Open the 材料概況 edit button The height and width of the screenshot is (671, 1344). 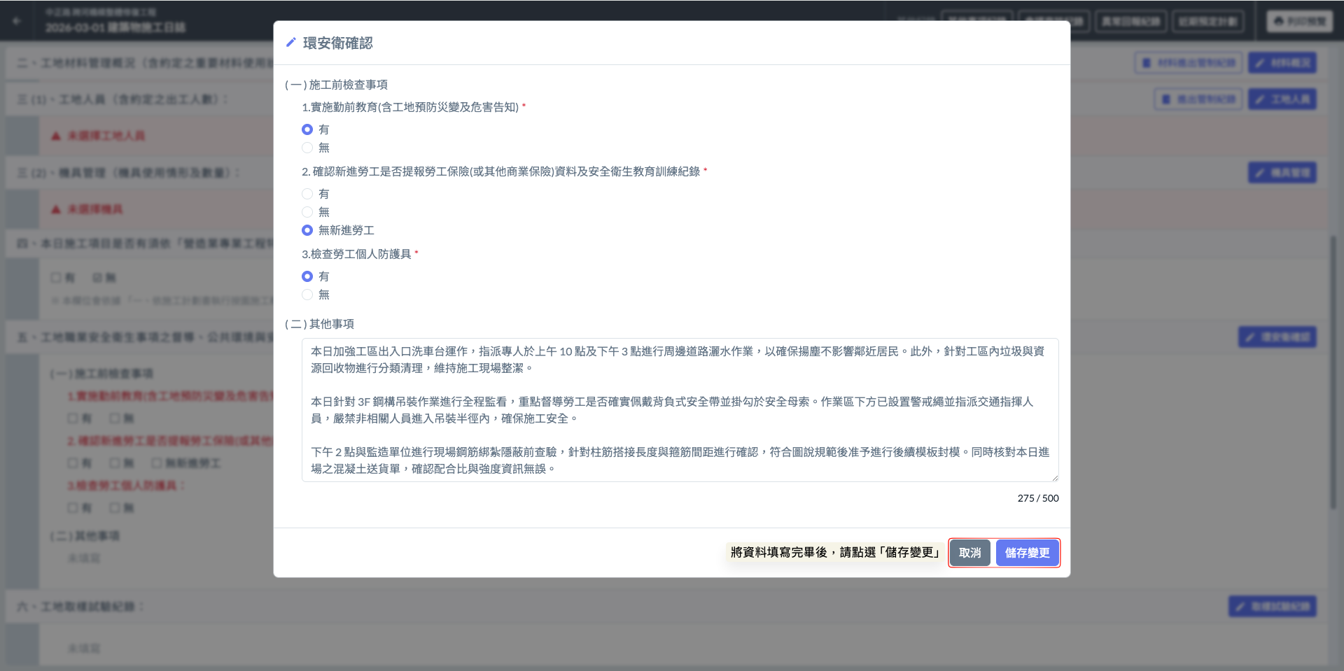pos(1282,63)
